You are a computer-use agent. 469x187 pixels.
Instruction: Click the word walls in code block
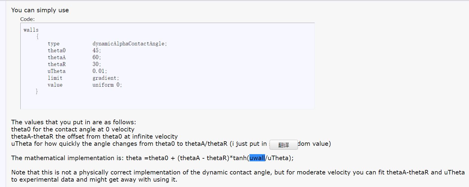[x=31, y=30]
